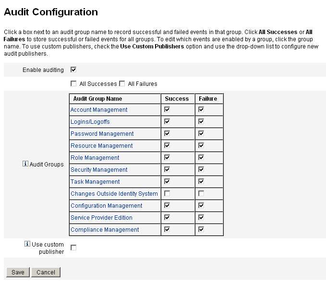Click the info icon beside Audit Groups
326x284 pixels.
tap(25, 164)
